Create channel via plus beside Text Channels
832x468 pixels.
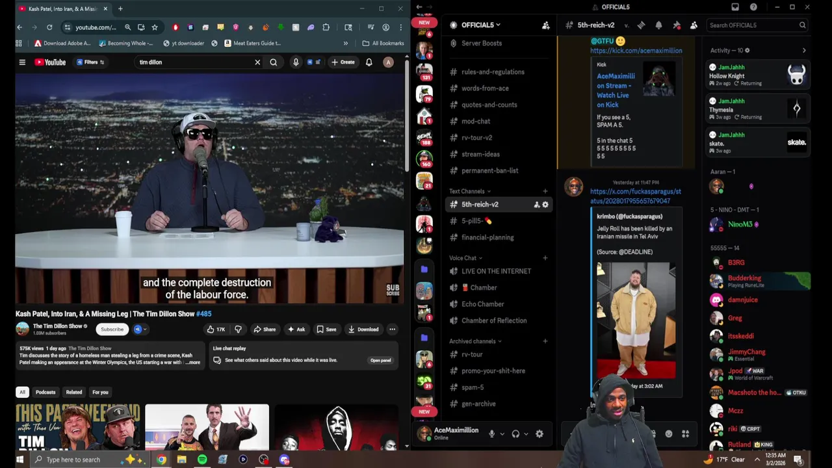(545, 191)
